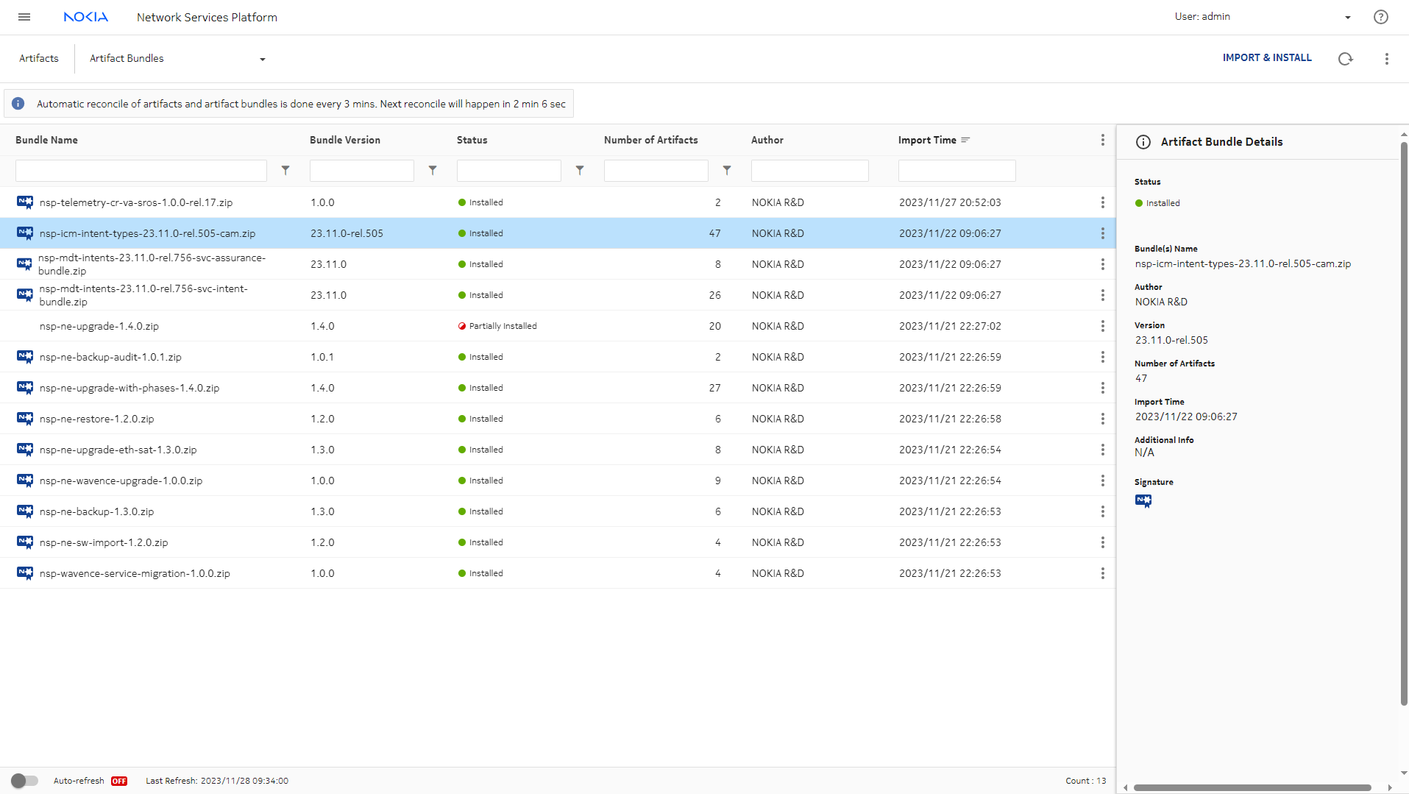This screenshot has height=794, width=1409.
Task: Open row actions for nsp-ne-wavence-upgrade-1.0.0.zip
Action: pyautogui.click(x=1102, y=481)
